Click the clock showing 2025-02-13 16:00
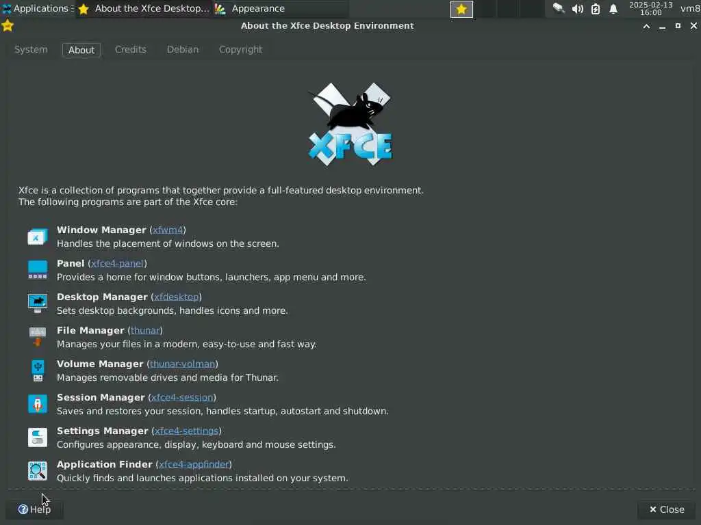 tap(650, 8)
